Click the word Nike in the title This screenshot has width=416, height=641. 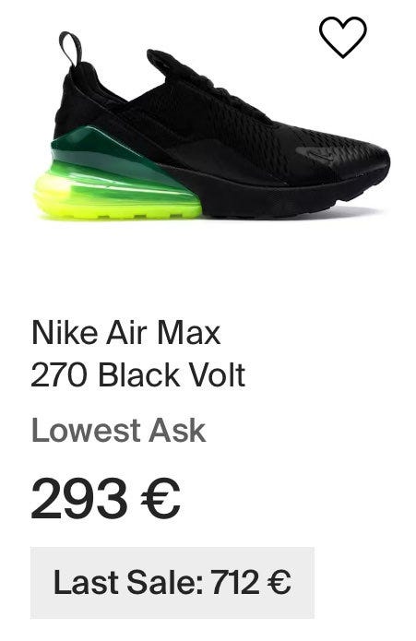(x=65, y=332)
